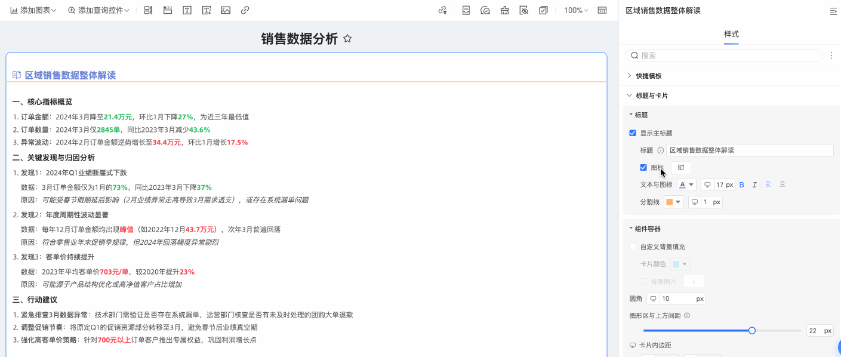Click the comment @ bubble icon
Image resolution: width=841 pixels, height=357 pixels.
coord(485,10)
